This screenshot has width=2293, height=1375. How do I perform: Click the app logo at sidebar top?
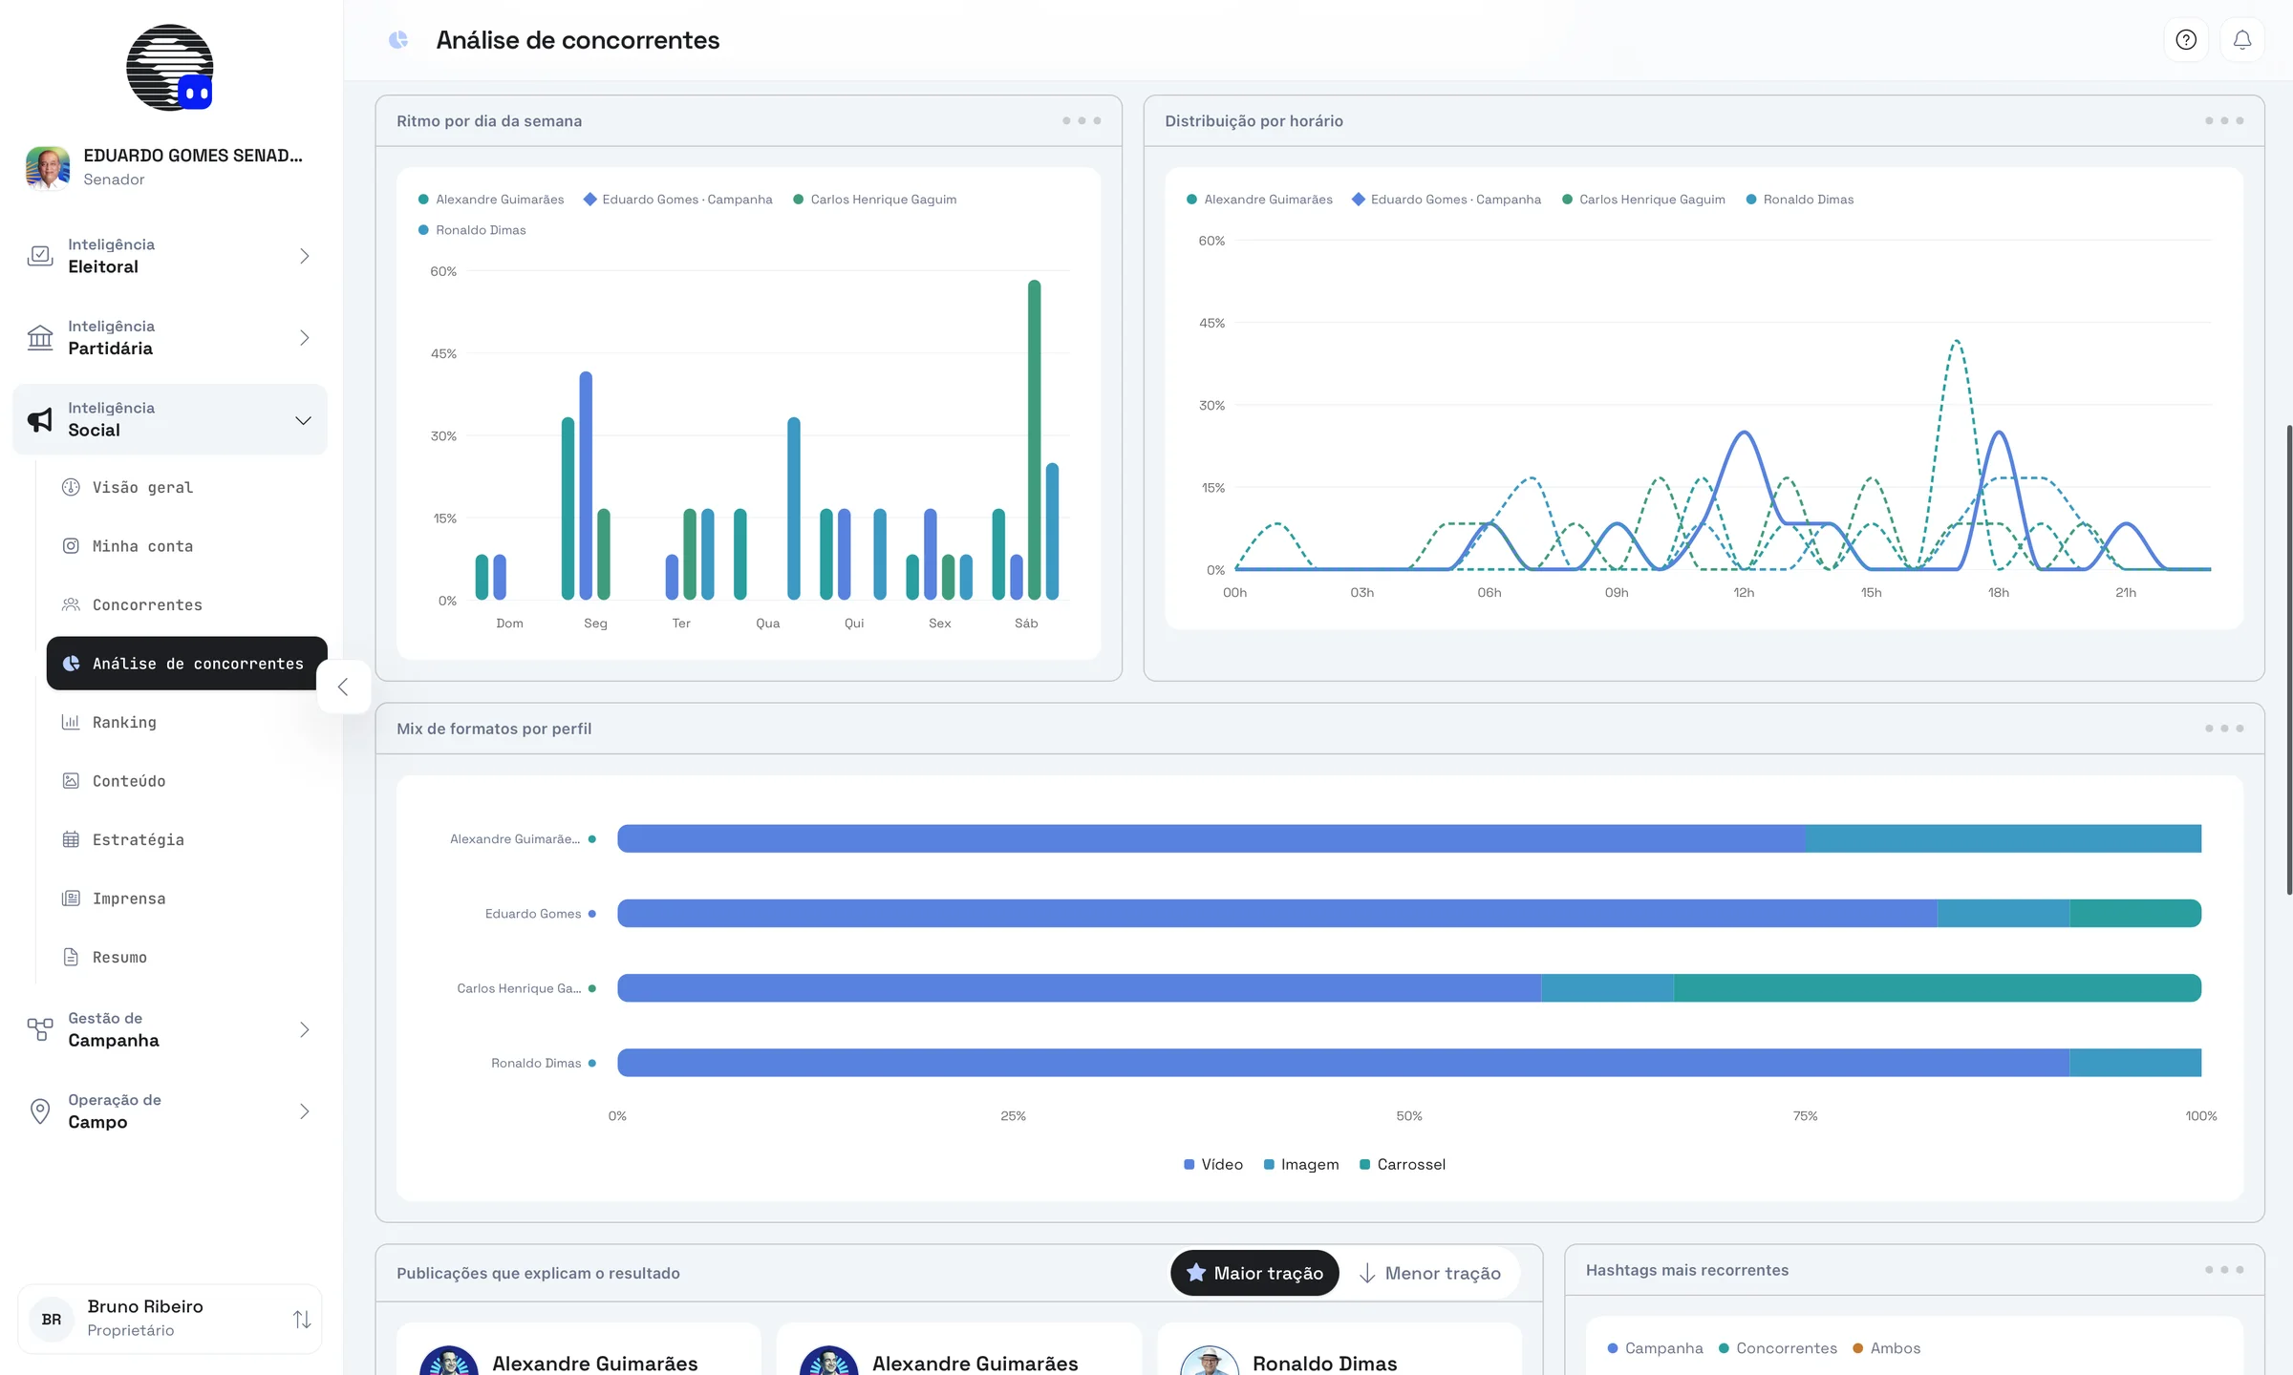point(170,68)
